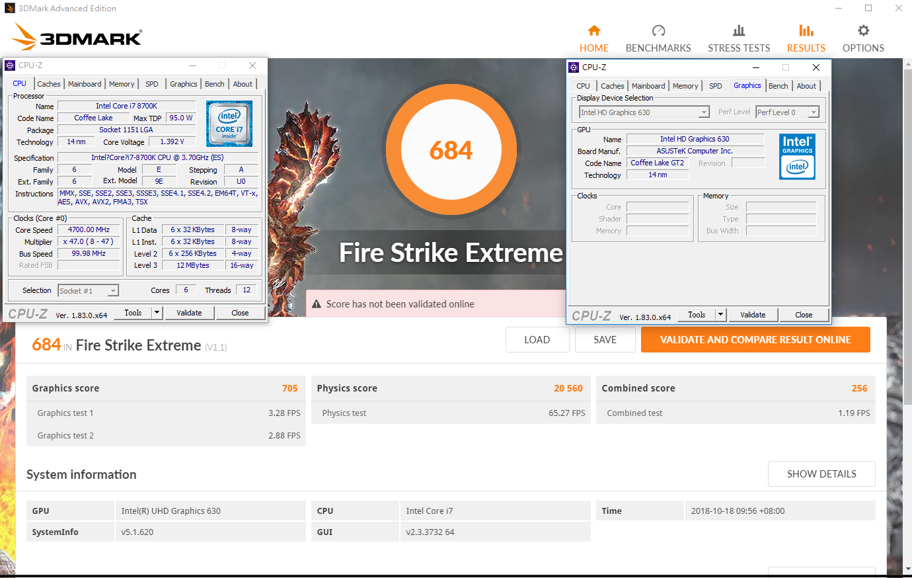912x578 pixels.
Task: Click Validate in the left CPU-Z window
Action: click(189, 313)
